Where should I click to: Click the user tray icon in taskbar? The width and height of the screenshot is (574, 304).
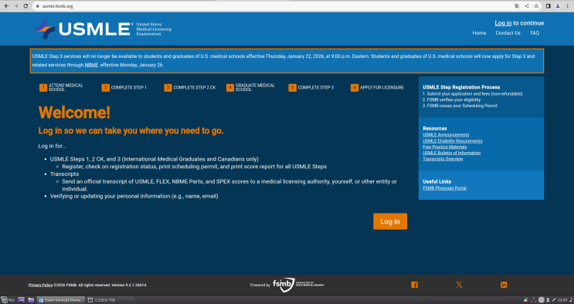pos(548,300)
